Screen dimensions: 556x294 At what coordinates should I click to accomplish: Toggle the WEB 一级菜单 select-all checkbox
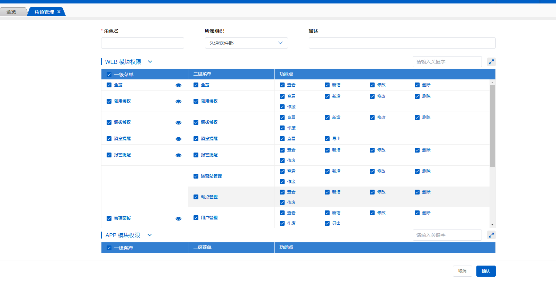click(109, 75)
